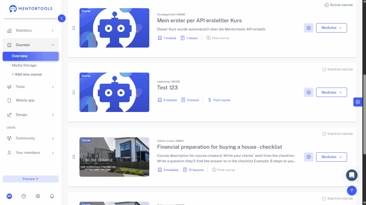This screenshot has width=366, height=205.
Task: Click the 'Free course' text of Mein erster Kurs
Action: [221, 38]
